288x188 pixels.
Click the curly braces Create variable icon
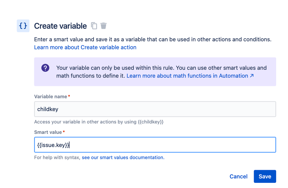tap(23, 26)
